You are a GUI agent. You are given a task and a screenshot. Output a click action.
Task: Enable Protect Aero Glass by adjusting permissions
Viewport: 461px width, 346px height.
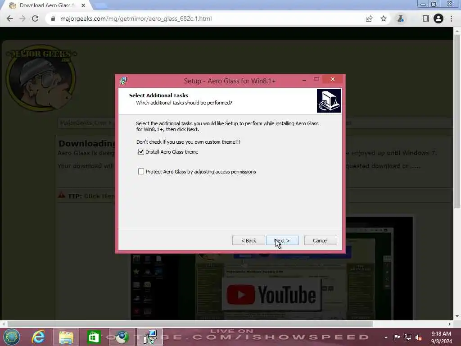coord(141,172)
